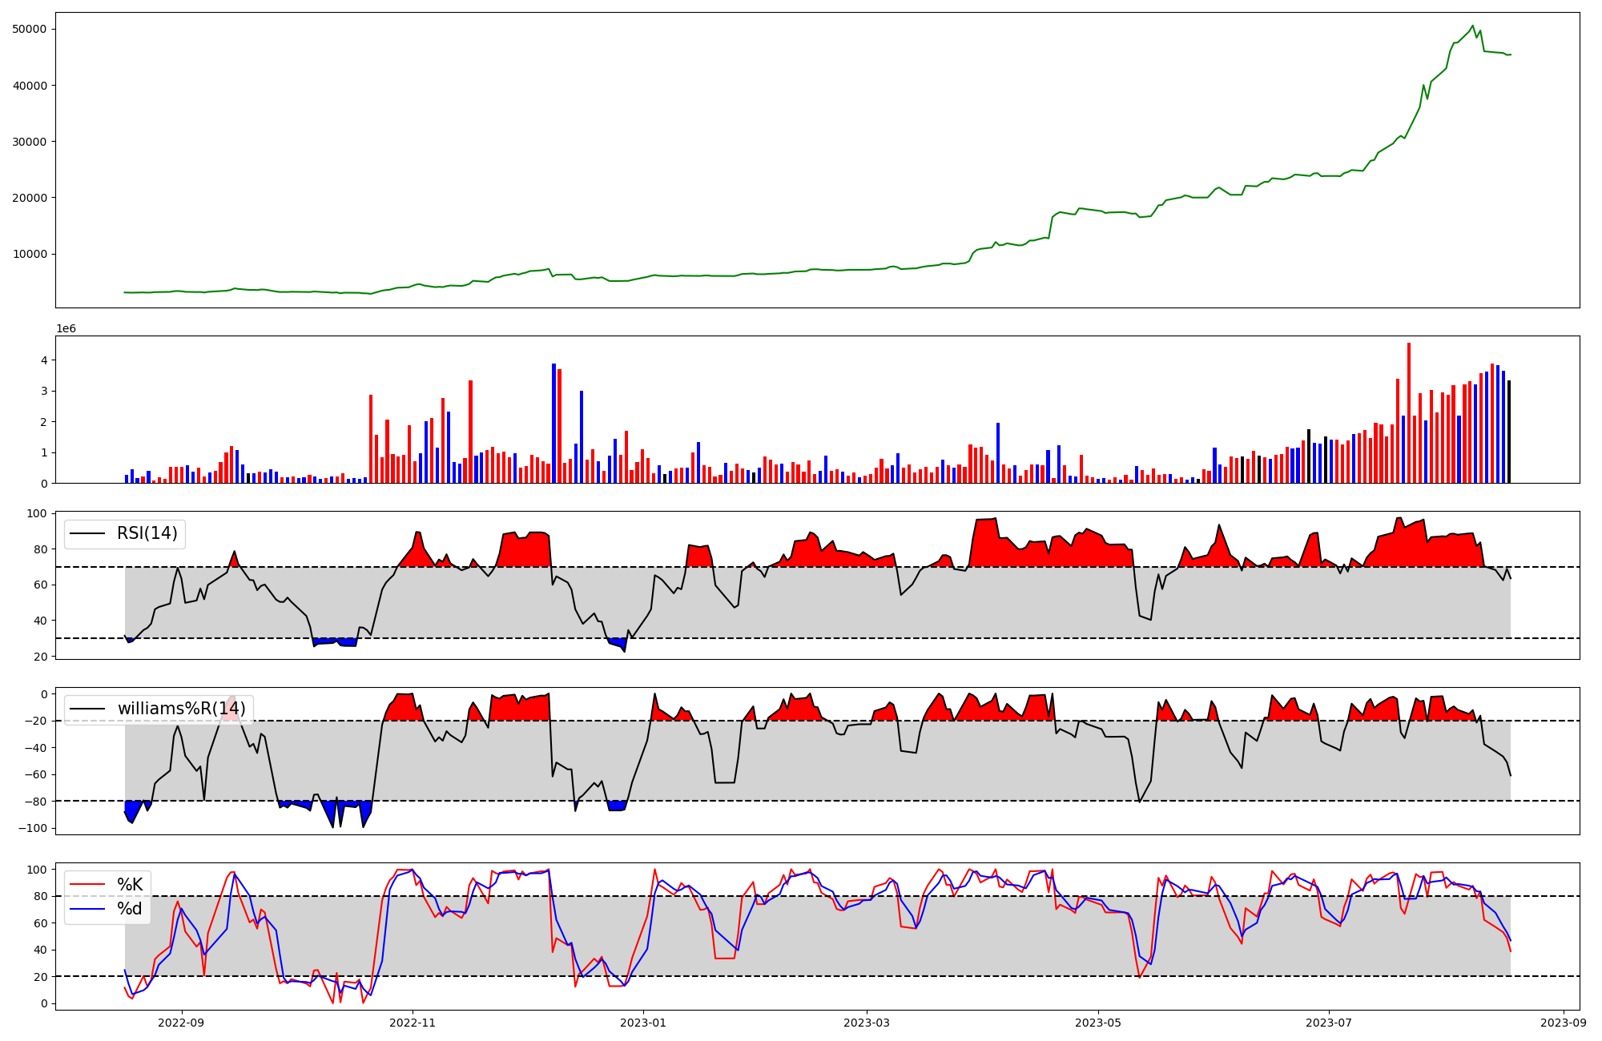Click the 50000 price axis label
This screenshot has height=1041, width=1602.
30,30
